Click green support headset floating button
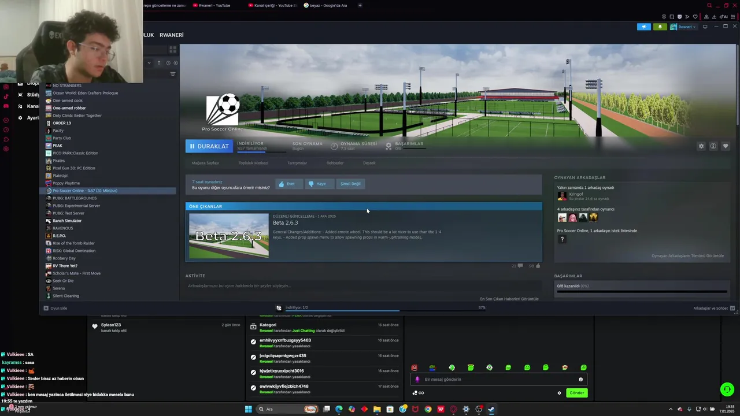 727,389
